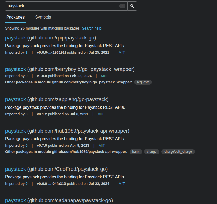This screenshot has width=217, height=204.
Task: Open the charge package chip
Action: pyautogui.click(x=152, y=152)
